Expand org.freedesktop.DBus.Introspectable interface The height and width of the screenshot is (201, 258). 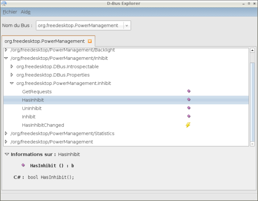(12, 67)
